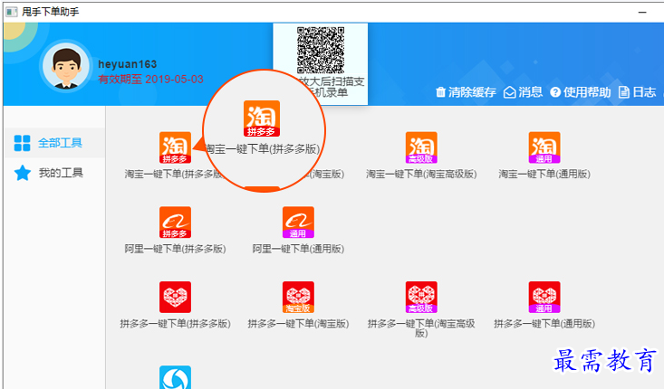Click label 拼多多一键下单(淘宝高级版)

click(x=421, y=328)
